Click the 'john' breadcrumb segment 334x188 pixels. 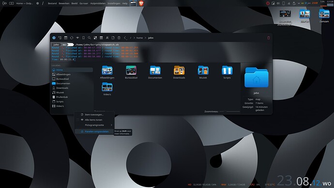click(x=151, y=38)
